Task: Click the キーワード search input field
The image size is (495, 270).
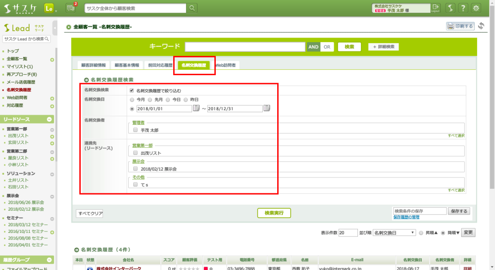Action: [245, 47]
